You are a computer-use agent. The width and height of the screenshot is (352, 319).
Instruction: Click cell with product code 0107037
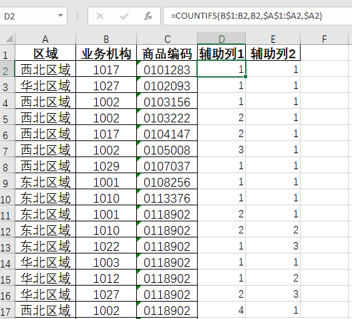167,165
